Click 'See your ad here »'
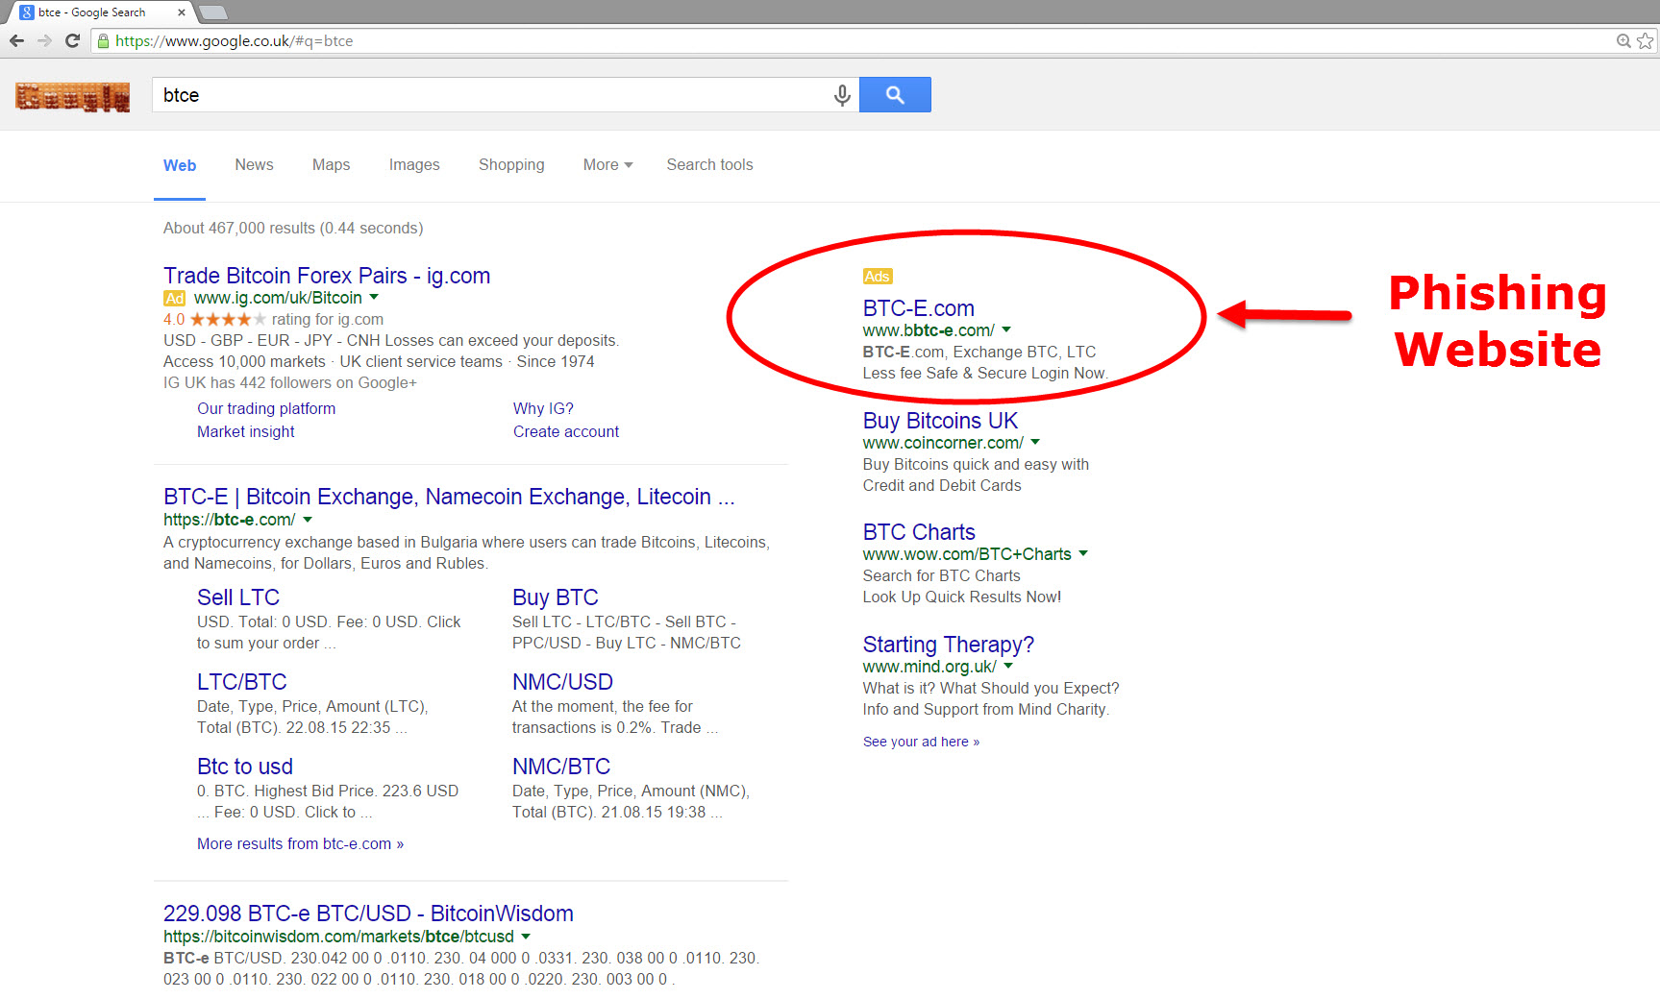The height and width of the screenshot is (999, 1660). click(x=921, y=742)
